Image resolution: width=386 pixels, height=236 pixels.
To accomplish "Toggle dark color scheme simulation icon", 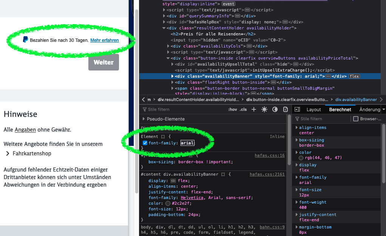I will 275,109.
